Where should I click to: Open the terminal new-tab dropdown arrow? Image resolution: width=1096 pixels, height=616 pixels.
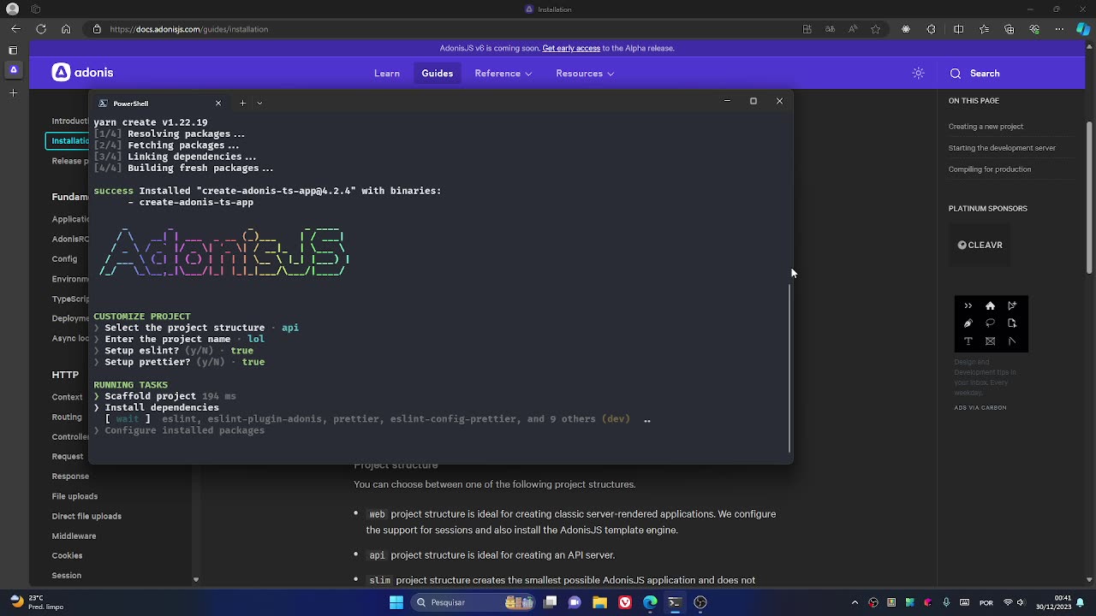(259, 104)
